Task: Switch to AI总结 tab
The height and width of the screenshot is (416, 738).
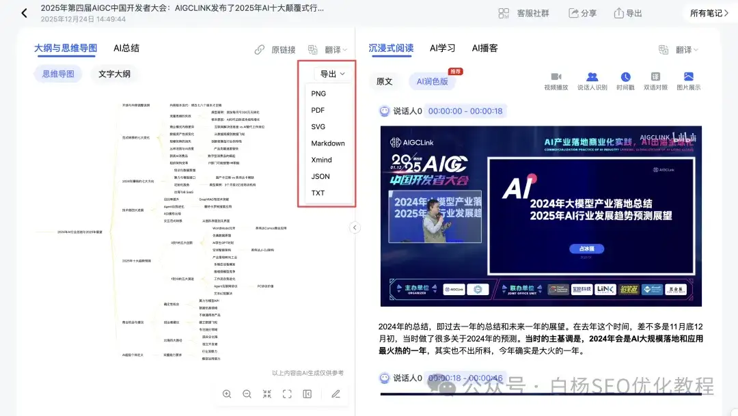Action: click(x=126, y=48)
